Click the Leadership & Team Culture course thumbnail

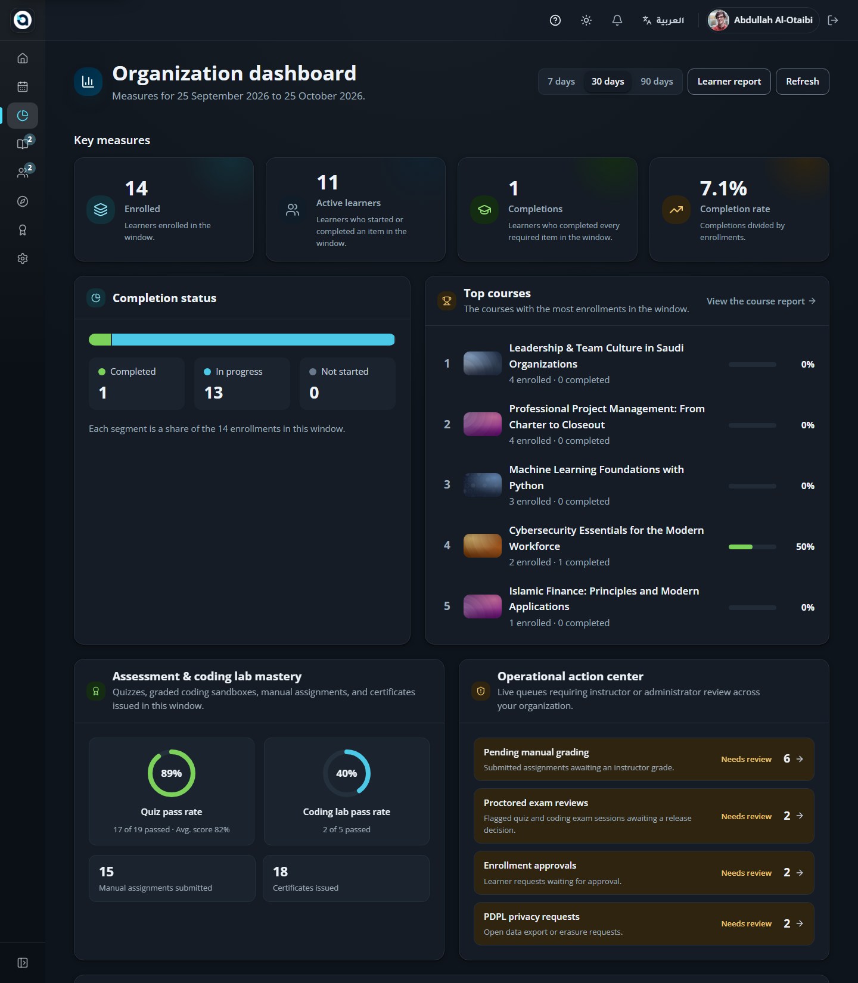pos(483,363)
